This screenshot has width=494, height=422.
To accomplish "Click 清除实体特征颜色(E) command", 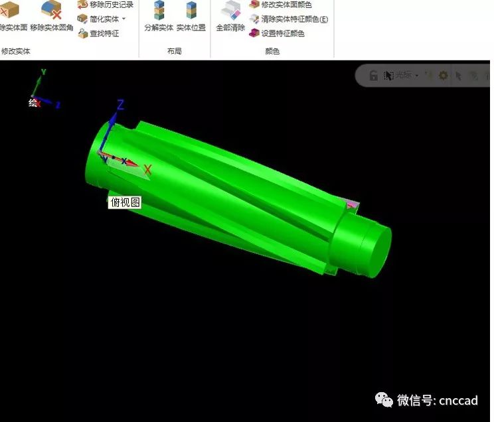I will click(289, 19).
